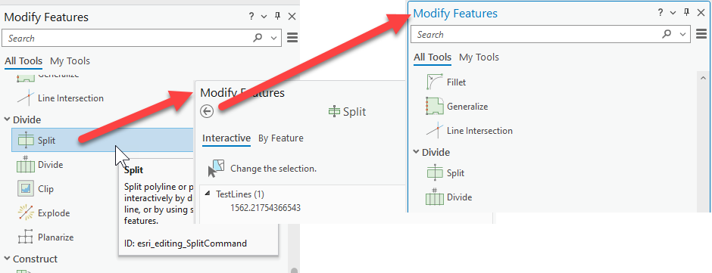Open help for right Modify Features pane

(660, 13)
